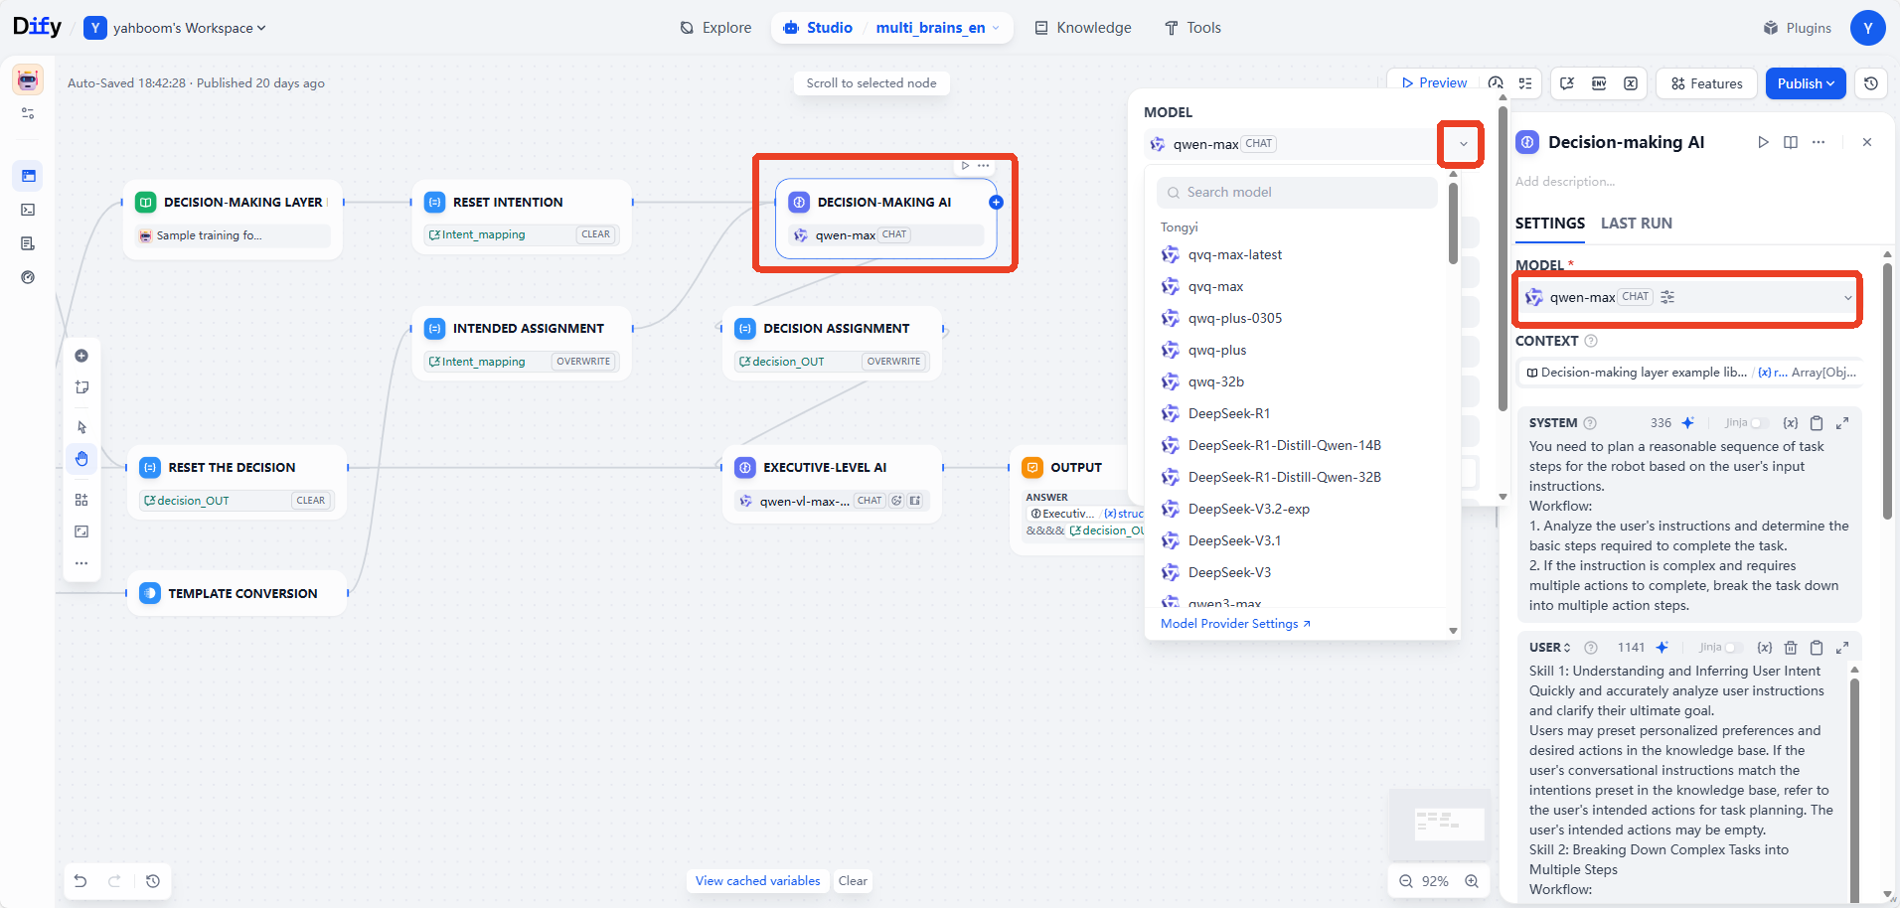
Task: Expand the Publish dropdown button
Action: (1806, 83)
